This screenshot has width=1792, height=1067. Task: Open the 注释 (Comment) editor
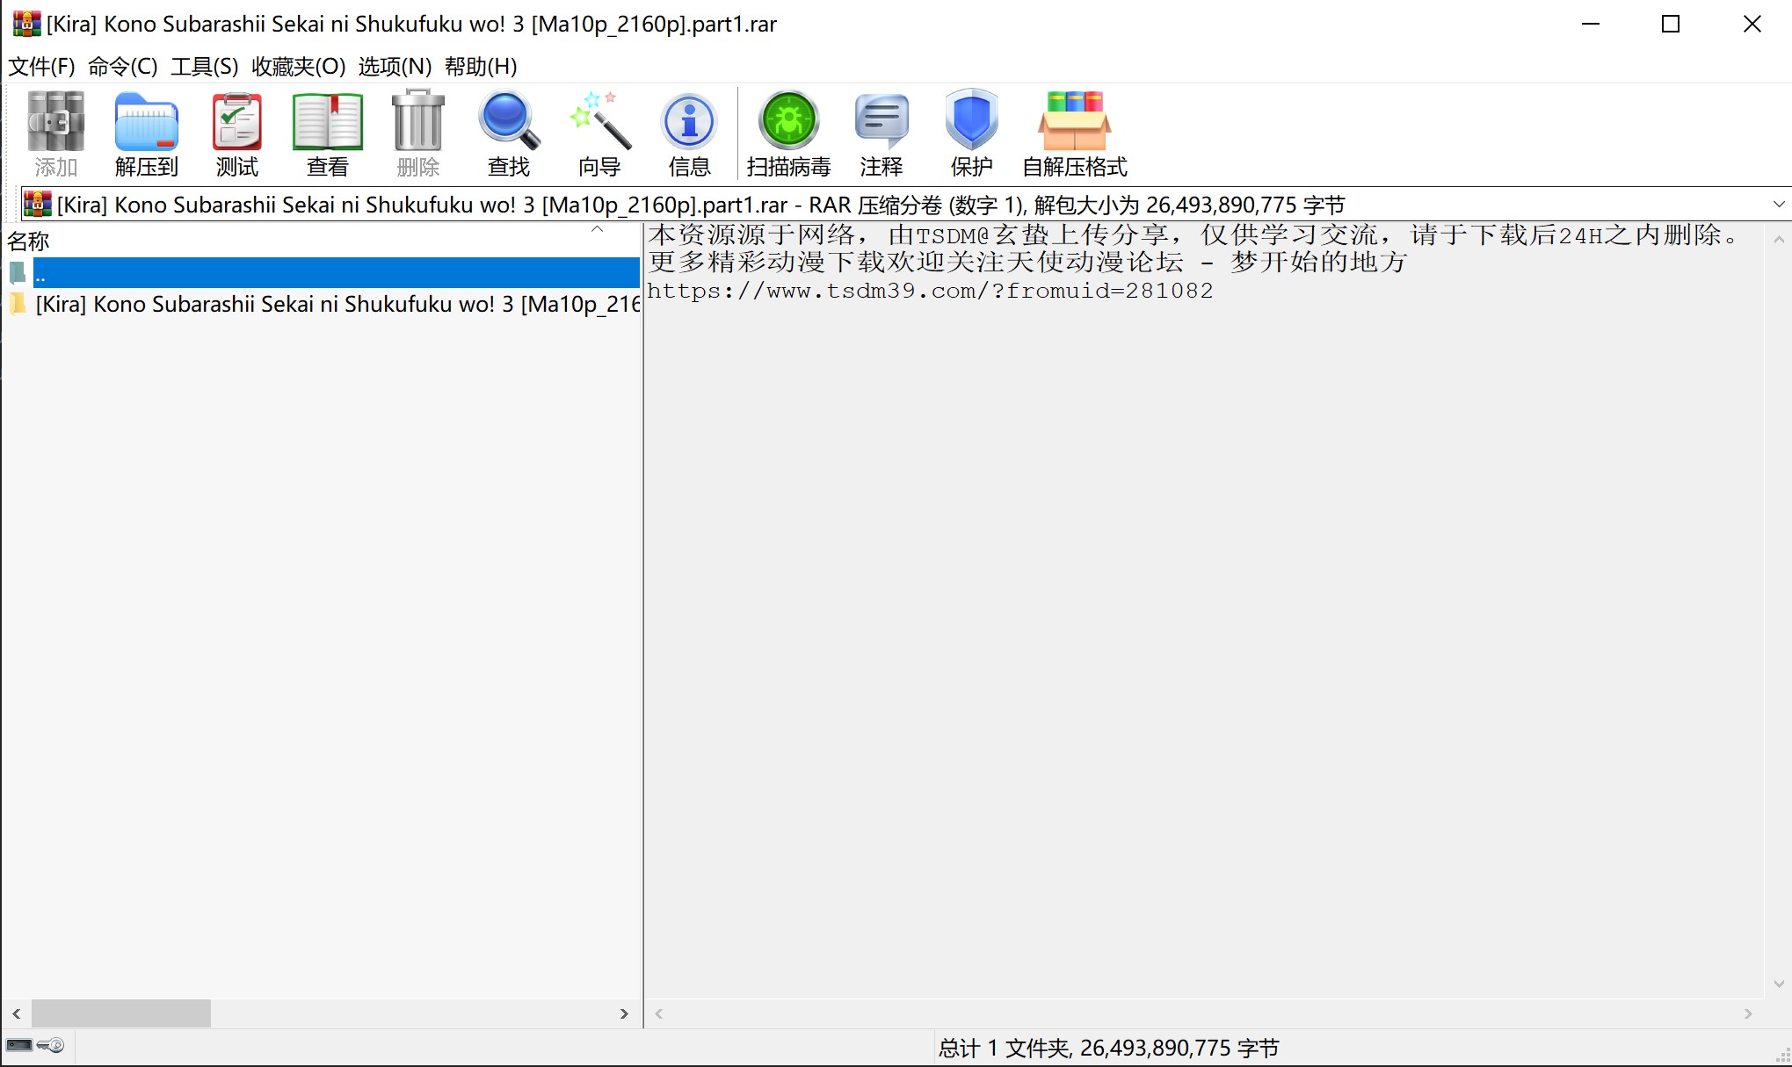pos(881,133)
